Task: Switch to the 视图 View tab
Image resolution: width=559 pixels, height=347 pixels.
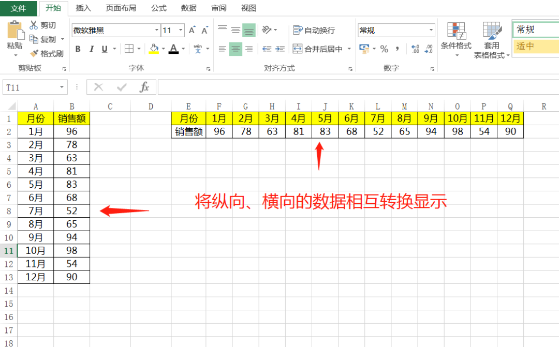Action: pyautogui.click(x=248, y=8)
